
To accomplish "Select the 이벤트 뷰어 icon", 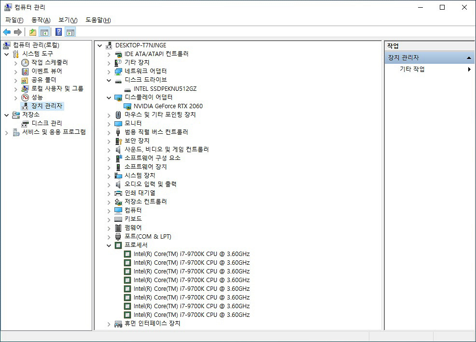I will pos(25,71).
